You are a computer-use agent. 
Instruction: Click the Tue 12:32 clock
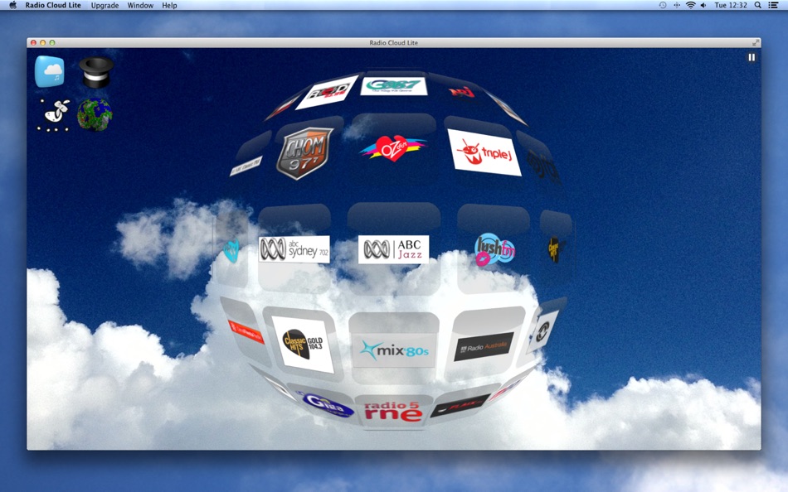(x=731, y=5)
